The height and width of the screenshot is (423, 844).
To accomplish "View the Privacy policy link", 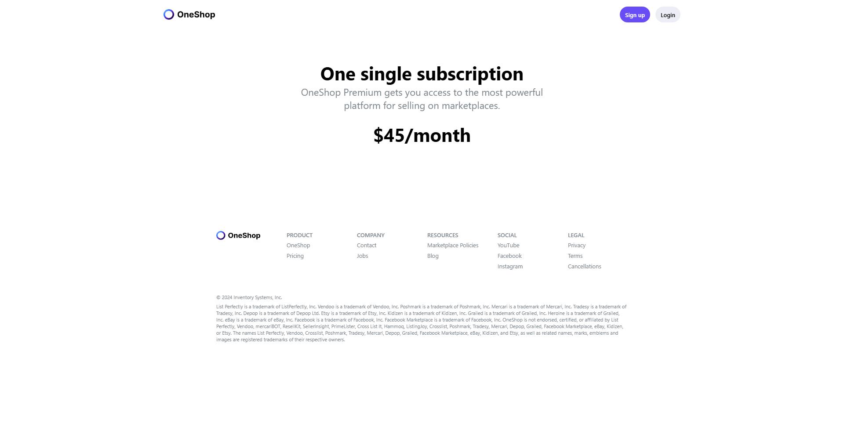I will [576, 246].
